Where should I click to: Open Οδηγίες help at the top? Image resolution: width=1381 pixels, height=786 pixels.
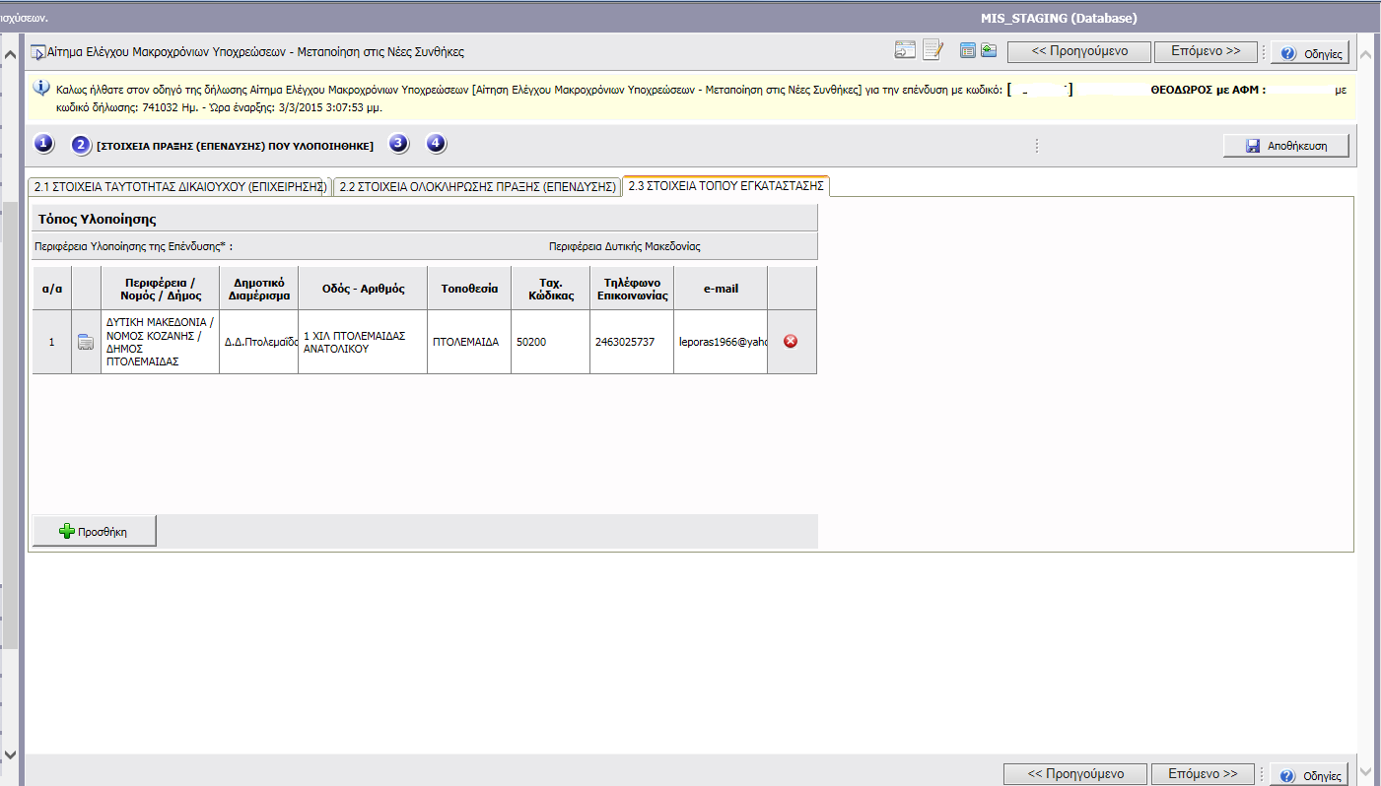click(1310, 53)
